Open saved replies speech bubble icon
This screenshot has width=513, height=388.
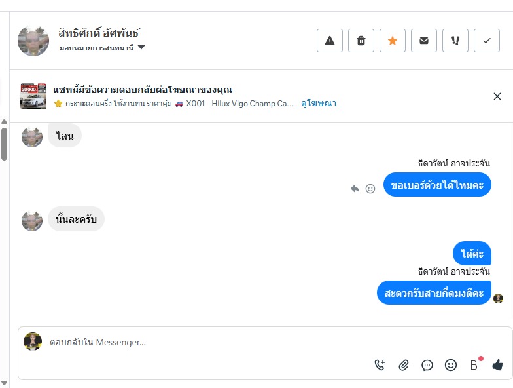pos(427,365)
